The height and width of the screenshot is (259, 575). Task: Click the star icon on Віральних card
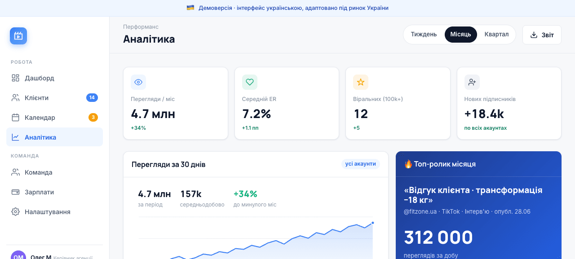coord(361,82)
